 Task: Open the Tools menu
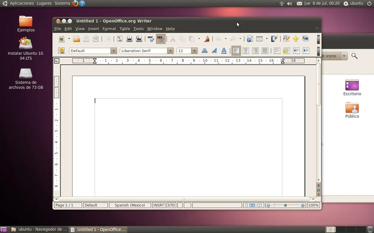[138, 29]
